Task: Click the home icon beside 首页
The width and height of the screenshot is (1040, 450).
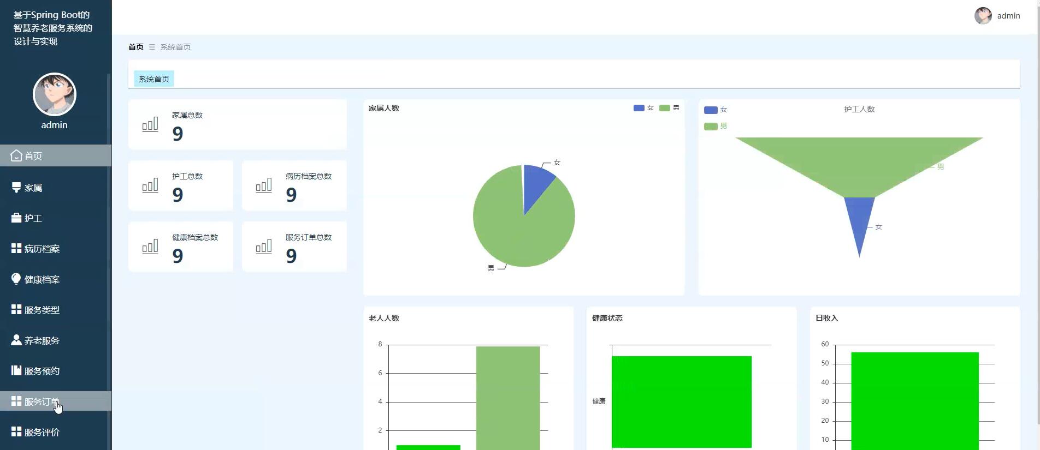Action: (x=16, y=155)
